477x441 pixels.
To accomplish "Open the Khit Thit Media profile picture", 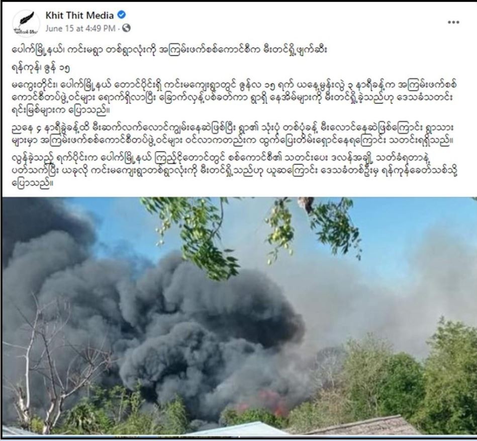I will pyautogui.click(x=26, y=24).
